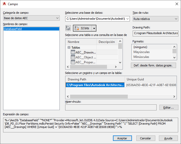Collapse the Tablas tree node
Viewport: 181px width, 144px height.
pos(69,48)
